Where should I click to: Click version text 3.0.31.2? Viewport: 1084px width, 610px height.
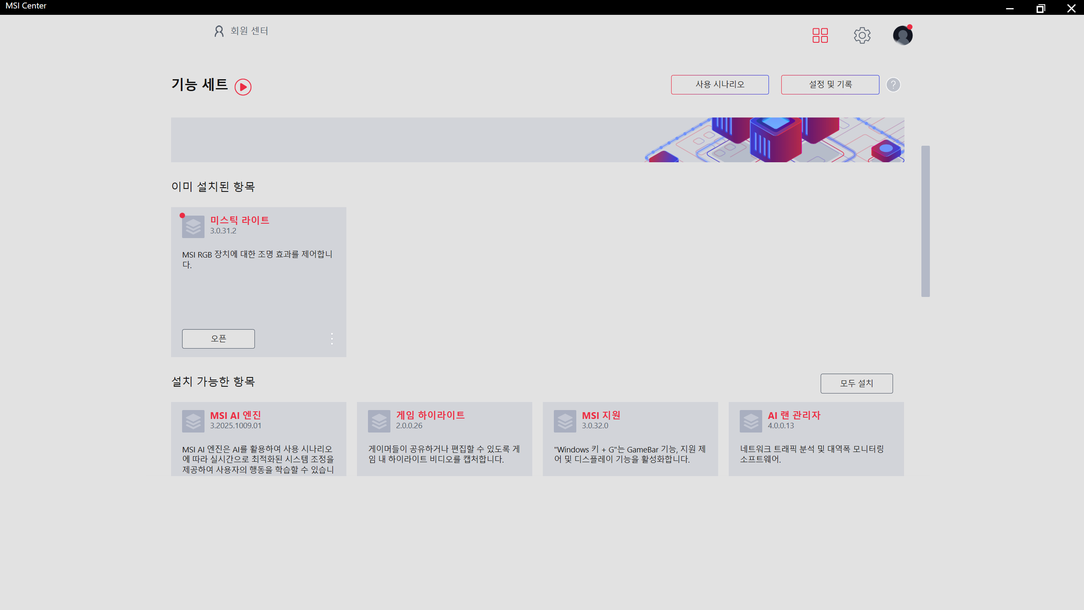click(x=223, y=231)
